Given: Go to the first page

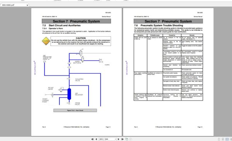Looking at the screenshot, I should 92,139.
